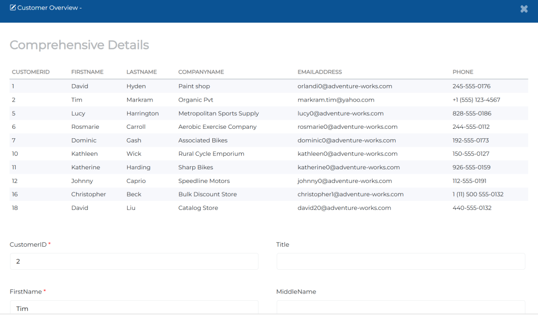Click first name Rosmarie
This screenshot has width=538, height=315.
pos(85,127)
